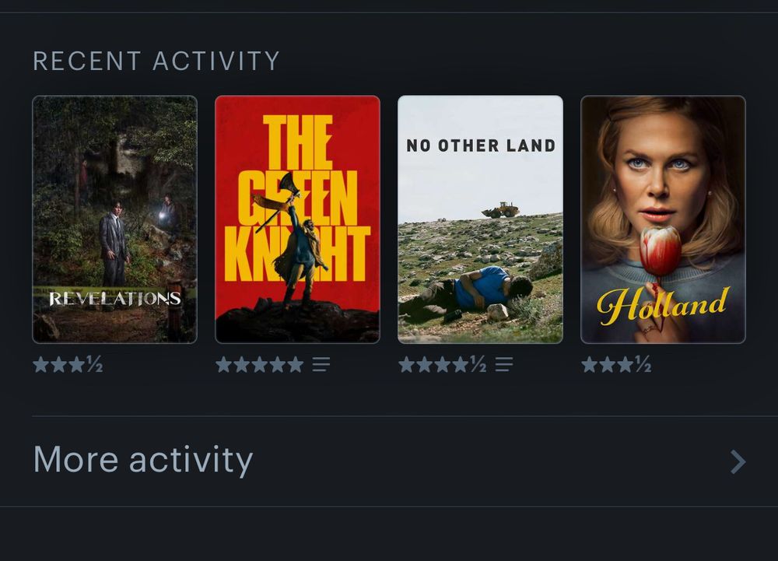Open the review icon beside The Green Knight rating
The image size is (778, 561).
click(321, 365)
